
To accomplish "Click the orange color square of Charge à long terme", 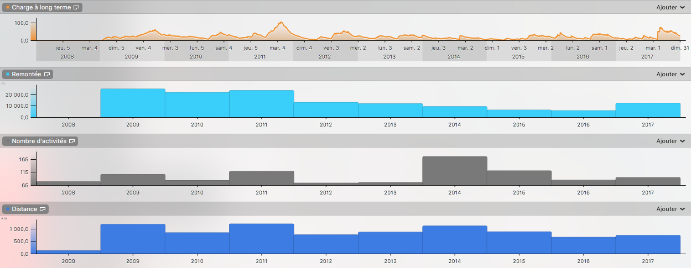I will coord(8,7).
